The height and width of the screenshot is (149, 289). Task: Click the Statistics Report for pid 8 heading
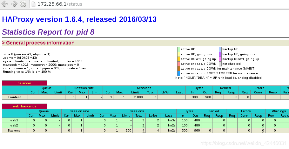point(48,32)
